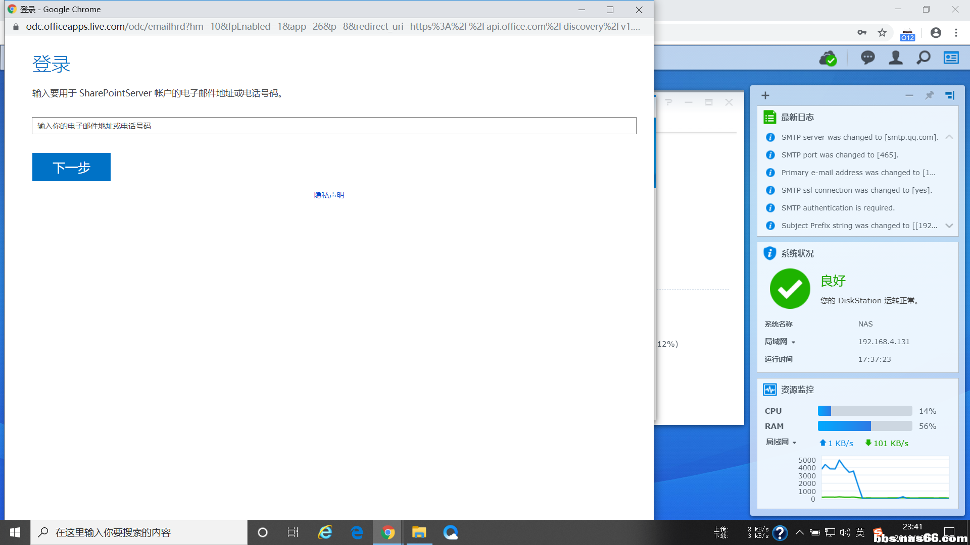
Task: Click the 下一步 button
Action: pyautogui.click(x=71, y=167)
